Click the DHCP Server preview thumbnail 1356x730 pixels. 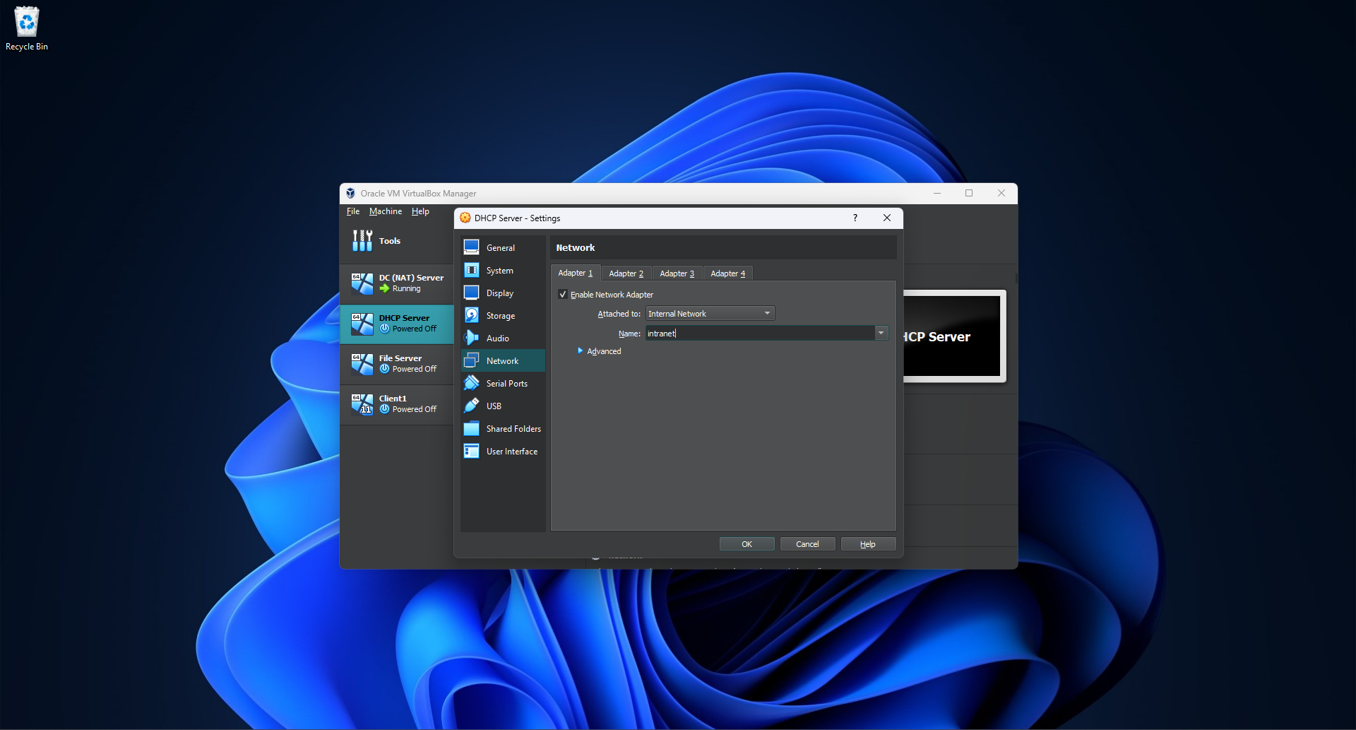[954, 336]
